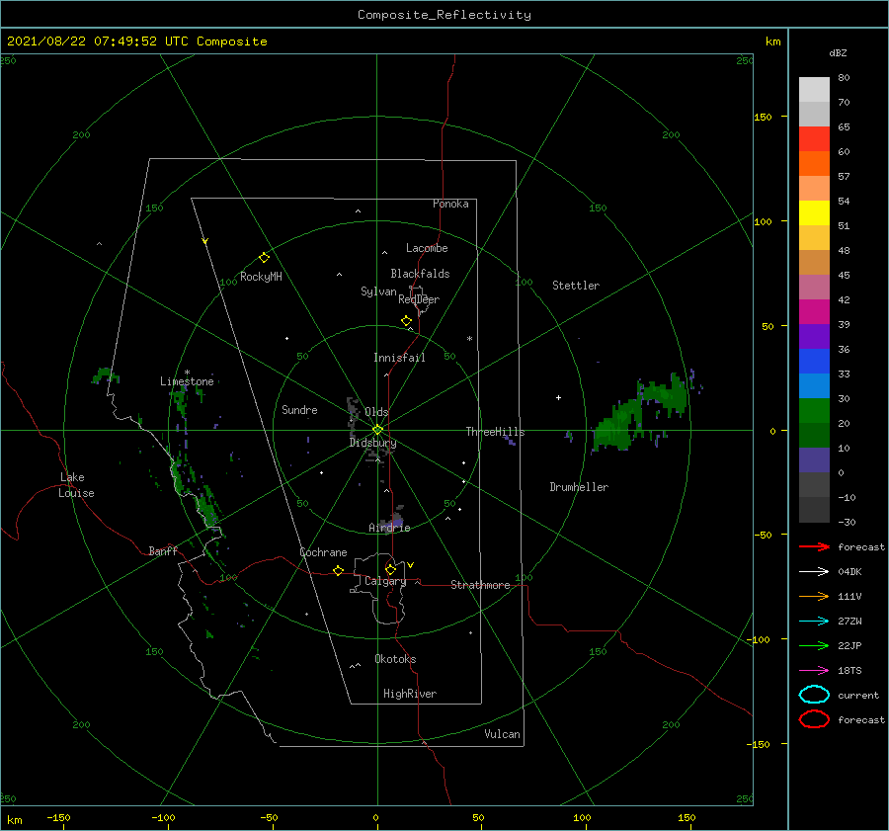
Task: Click the Blackfalds label
Action: (x=420, y=274)
